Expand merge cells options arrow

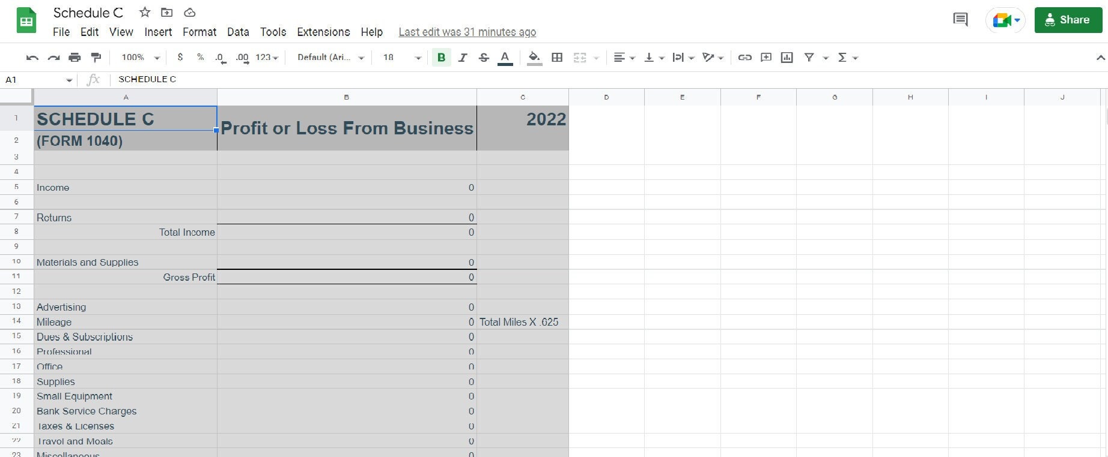(x=596, y=58)
